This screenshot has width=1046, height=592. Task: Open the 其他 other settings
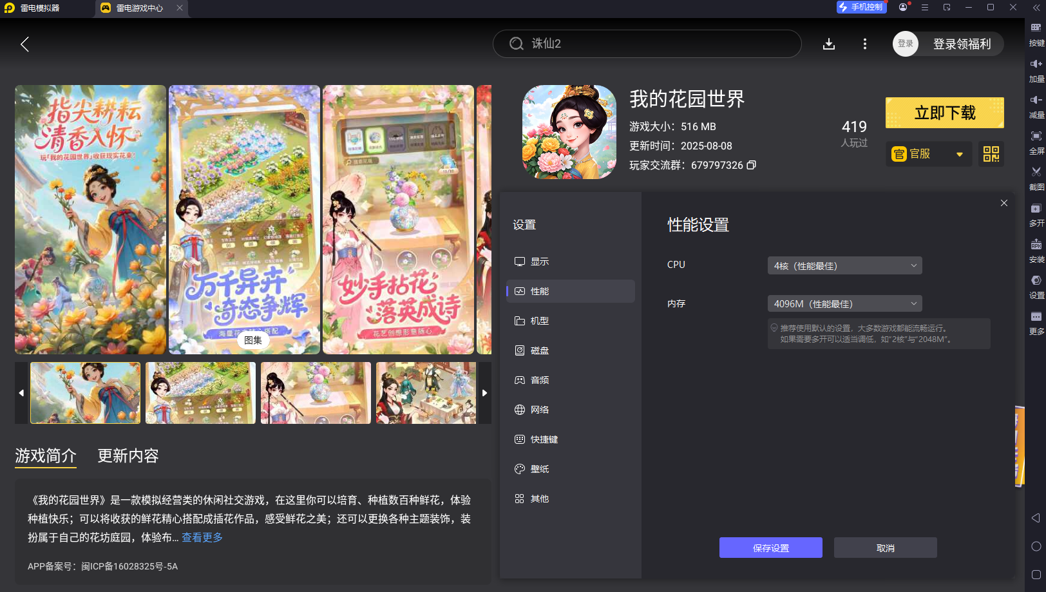point(571,499)
